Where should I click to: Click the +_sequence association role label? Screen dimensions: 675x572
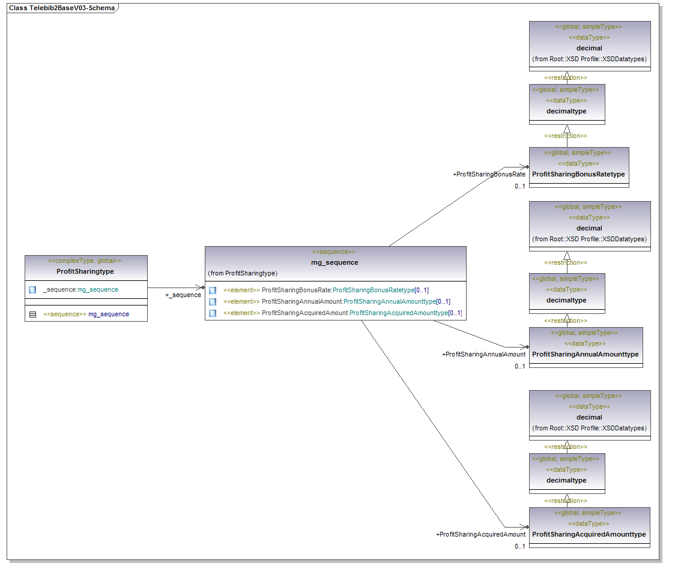pos(183,295)
